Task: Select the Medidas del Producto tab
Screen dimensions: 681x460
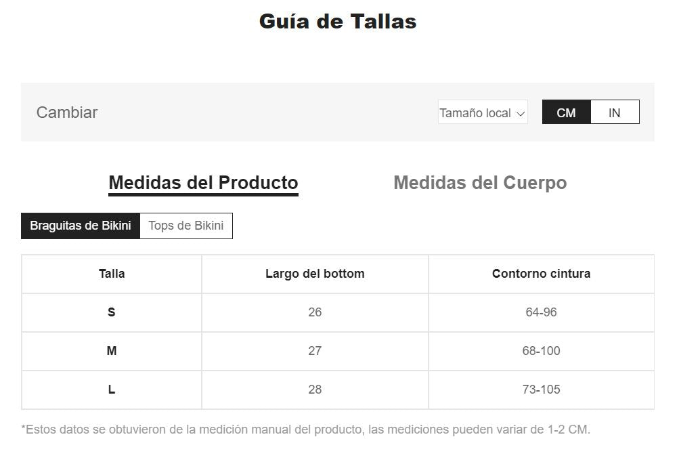Action: pos(203,183)
